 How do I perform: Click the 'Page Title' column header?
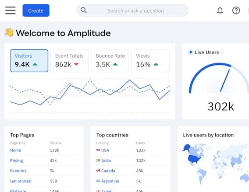pyautogui.click(x=18, y=143)
